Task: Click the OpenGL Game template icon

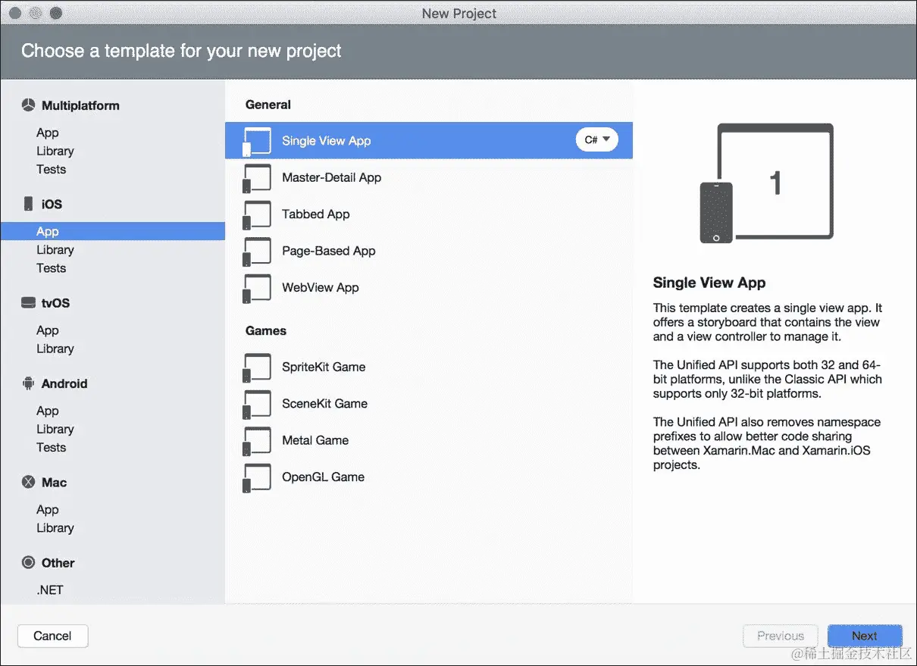Action: tap(257, 477)
